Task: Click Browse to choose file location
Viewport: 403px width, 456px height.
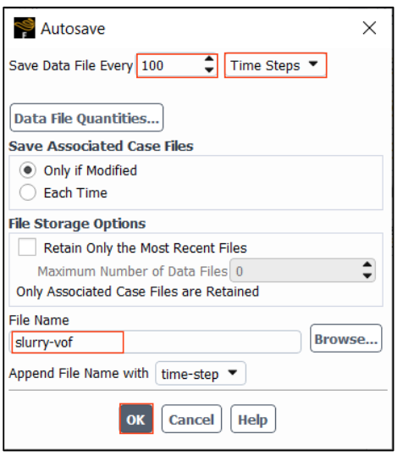Action: [x=345, y=338]
